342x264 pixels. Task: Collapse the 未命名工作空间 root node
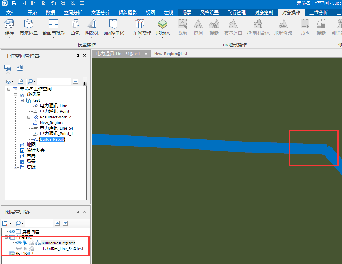(x=9, y=89)
